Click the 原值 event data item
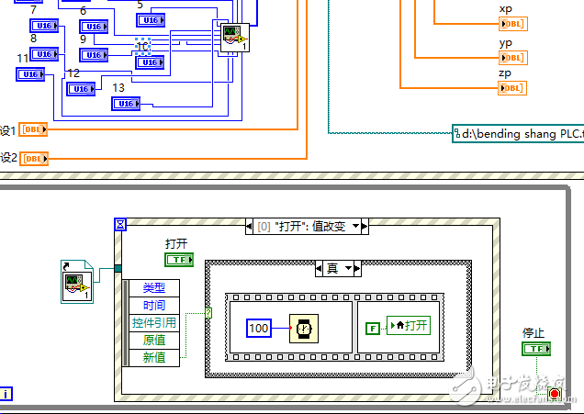 click(154, 341)
